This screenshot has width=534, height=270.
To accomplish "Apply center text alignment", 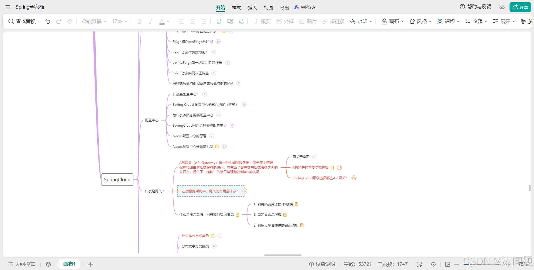I will pyautogui.click(x=192, y=21).
